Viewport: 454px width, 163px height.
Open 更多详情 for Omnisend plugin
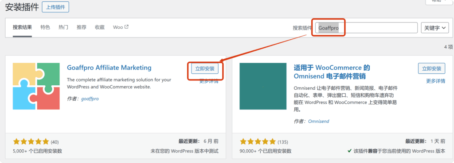pos(436,81)
